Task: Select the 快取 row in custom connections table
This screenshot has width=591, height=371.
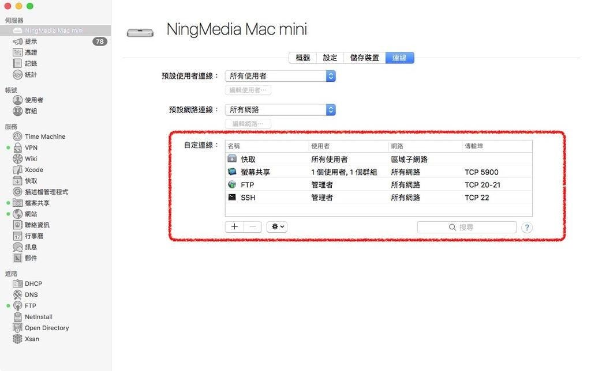Action: (379, 159)
